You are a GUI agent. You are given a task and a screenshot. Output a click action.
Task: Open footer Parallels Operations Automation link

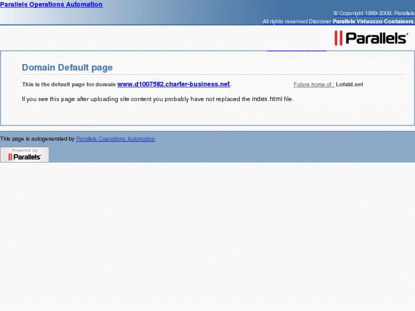click(116, 139)
